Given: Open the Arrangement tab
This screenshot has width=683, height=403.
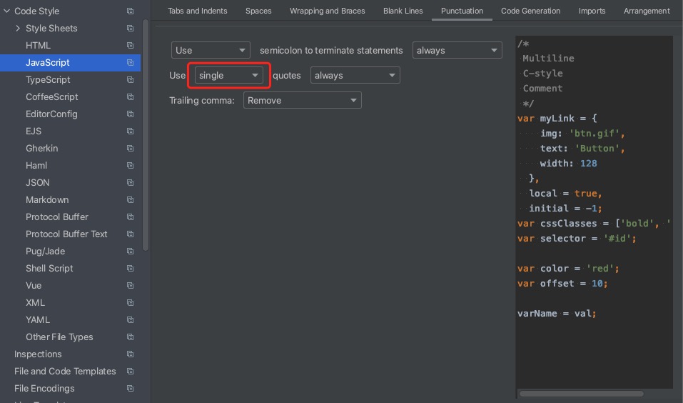Looking at the screenshot, I should (x=647, y=11).
